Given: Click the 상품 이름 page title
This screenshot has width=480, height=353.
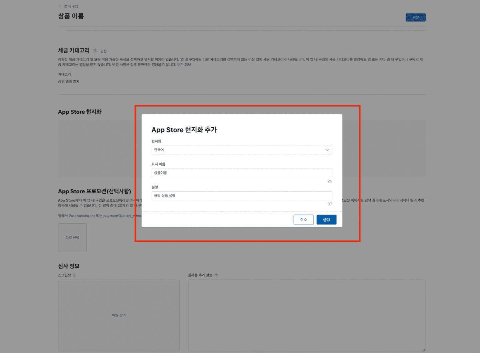Looking at the screenshot, I should [x=71, y=16].
